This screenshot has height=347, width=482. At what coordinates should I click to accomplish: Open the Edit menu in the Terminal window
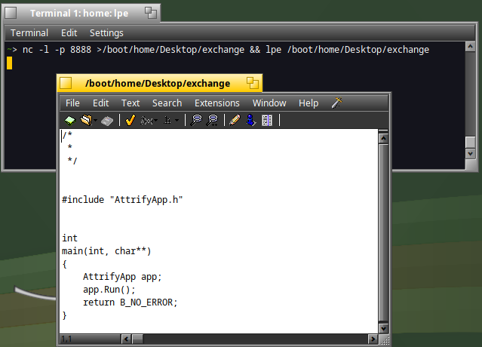tap(69, 33)
